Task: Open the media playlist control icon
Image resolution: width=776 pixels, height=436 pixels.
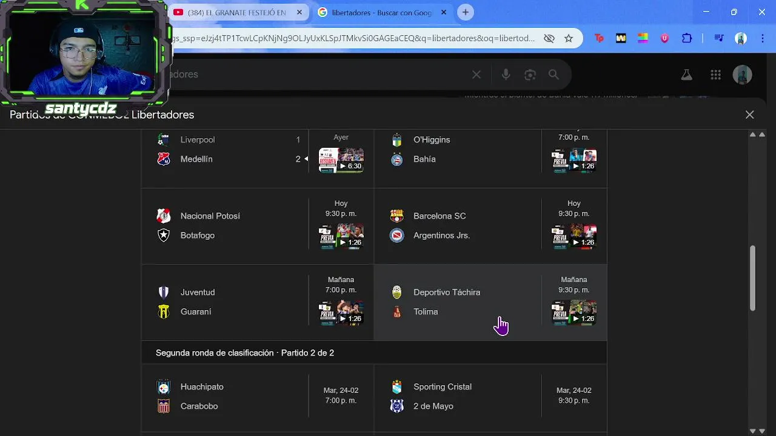Action: [719, 38]
